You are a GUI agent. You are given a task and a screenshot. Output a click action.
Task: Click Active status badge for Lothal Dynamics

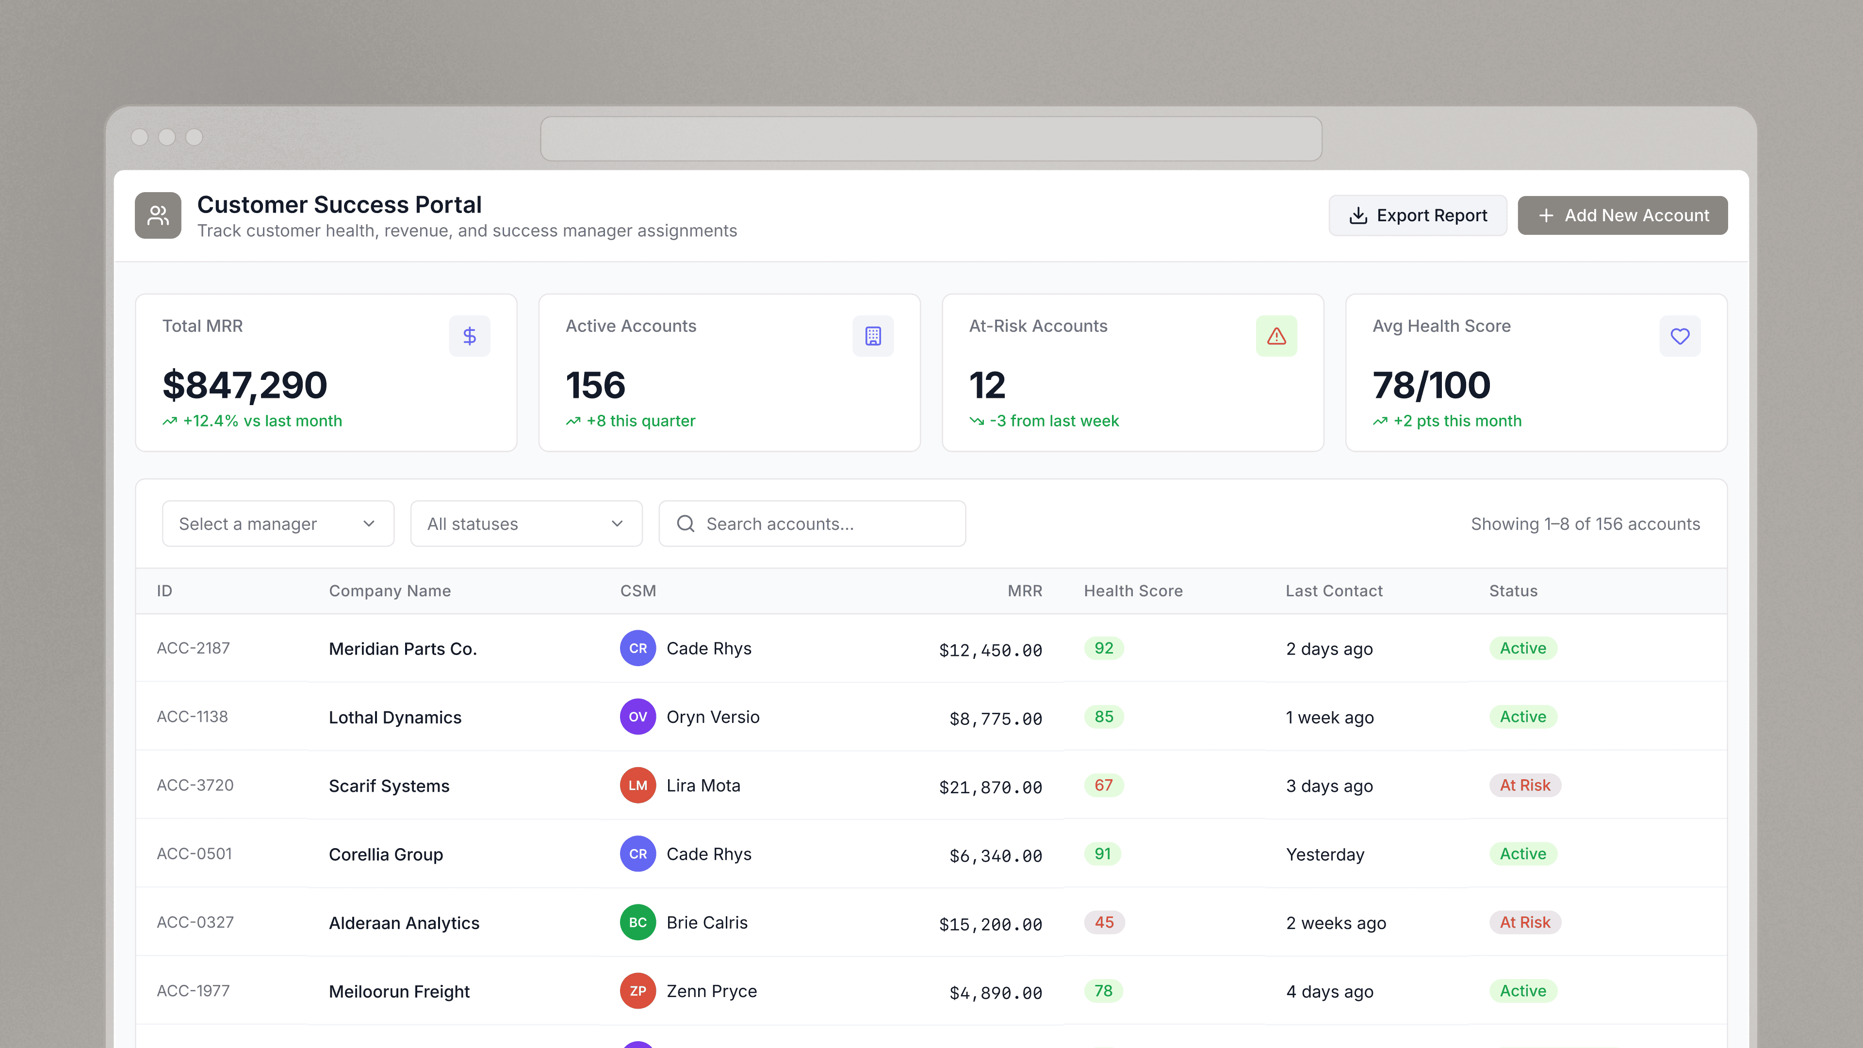coord(1523,717)
